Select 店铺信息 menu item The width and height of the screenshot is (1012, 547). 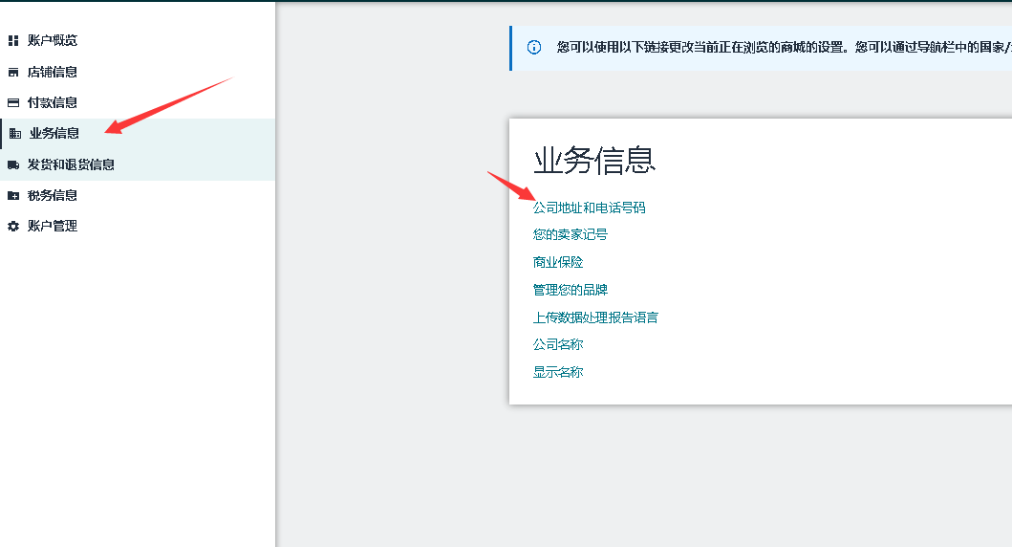tap(53, 72)
